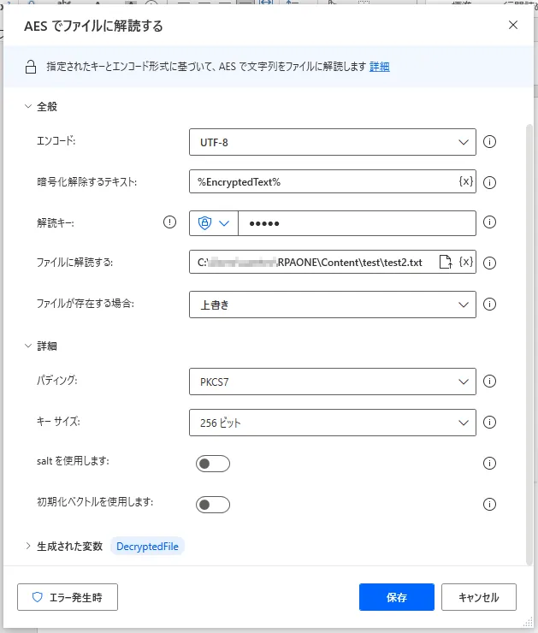Click info icon next to エンコード dropdown

(489, 142)
